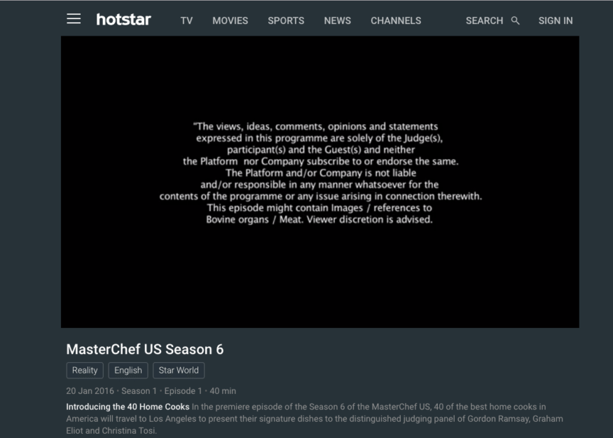Click the MasterChef US Season 6 title
The width and height of the screenshot is (613, 438).
[145, 349]
